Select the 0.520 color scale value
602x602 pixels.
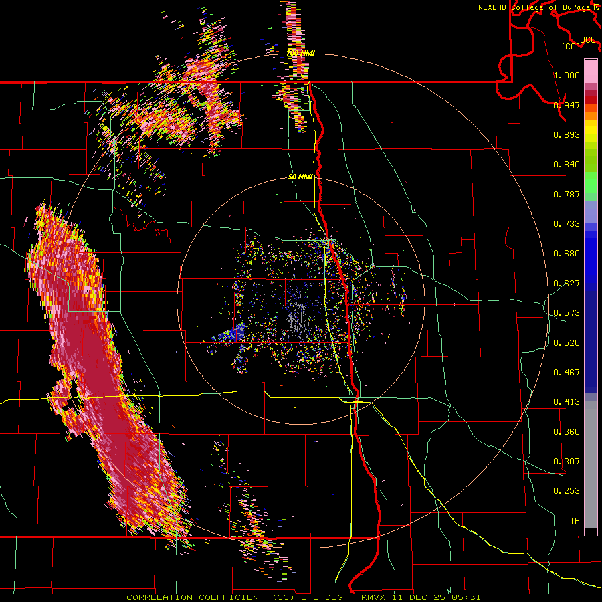tap(567, 343)
